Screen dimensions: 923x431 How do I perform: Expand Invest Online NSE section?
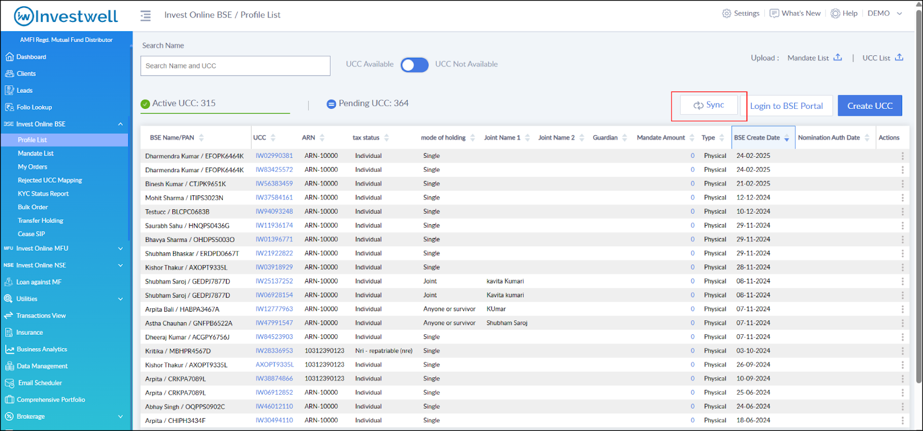click(121, 265)
